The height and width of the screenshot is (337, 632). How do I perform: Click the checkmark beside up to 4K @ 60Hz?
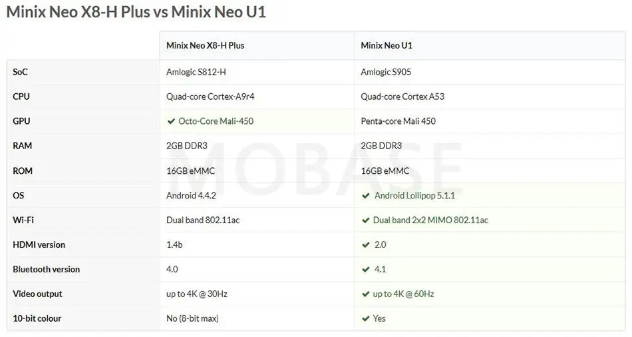(x=366, y=294)
